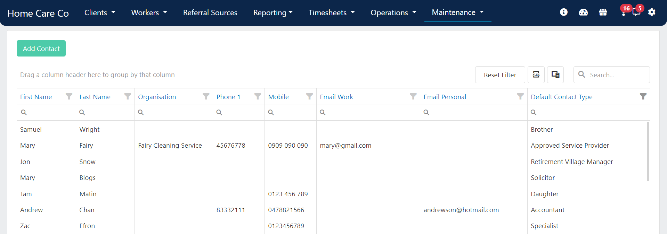This screenshot has height=234, width=667.
Task: Expand the Maintenance dropdown menu
Action: tap(458, 12)
